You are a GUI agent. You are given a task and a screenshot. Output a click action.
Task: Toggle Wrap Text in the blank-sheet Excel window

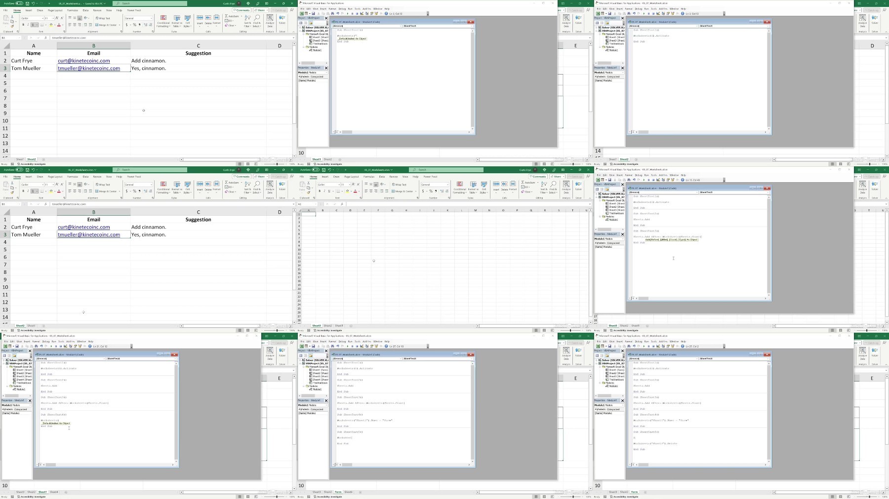click(x=399, y=185)
